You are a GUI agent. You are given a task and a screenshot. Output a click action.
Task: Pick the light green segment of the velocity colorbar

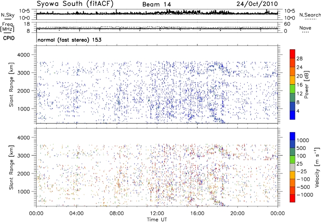293,159
